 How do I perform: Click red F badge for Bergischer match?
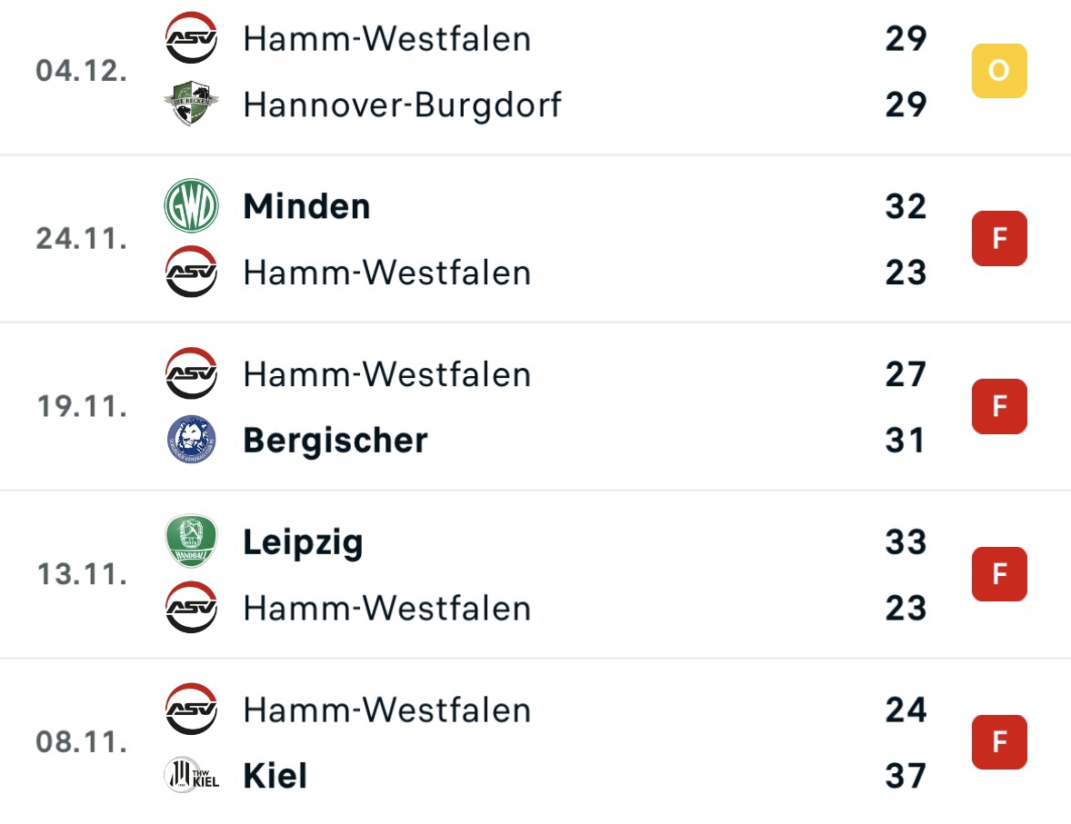pos(999,406)
